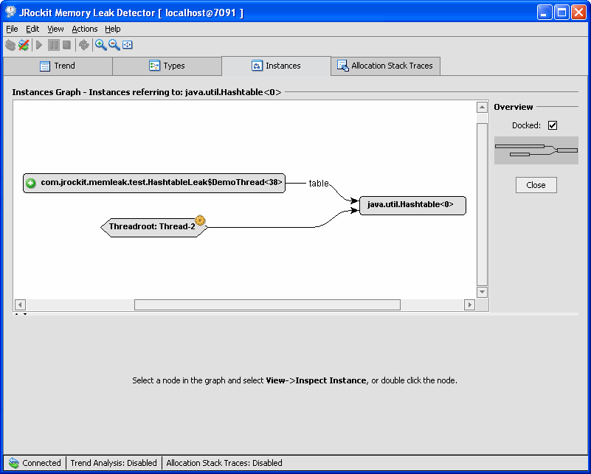Image resolution: width=591 pixels, height=474 pixels.
Task: Open the Edit menu
Action: [x=32, y=29]
